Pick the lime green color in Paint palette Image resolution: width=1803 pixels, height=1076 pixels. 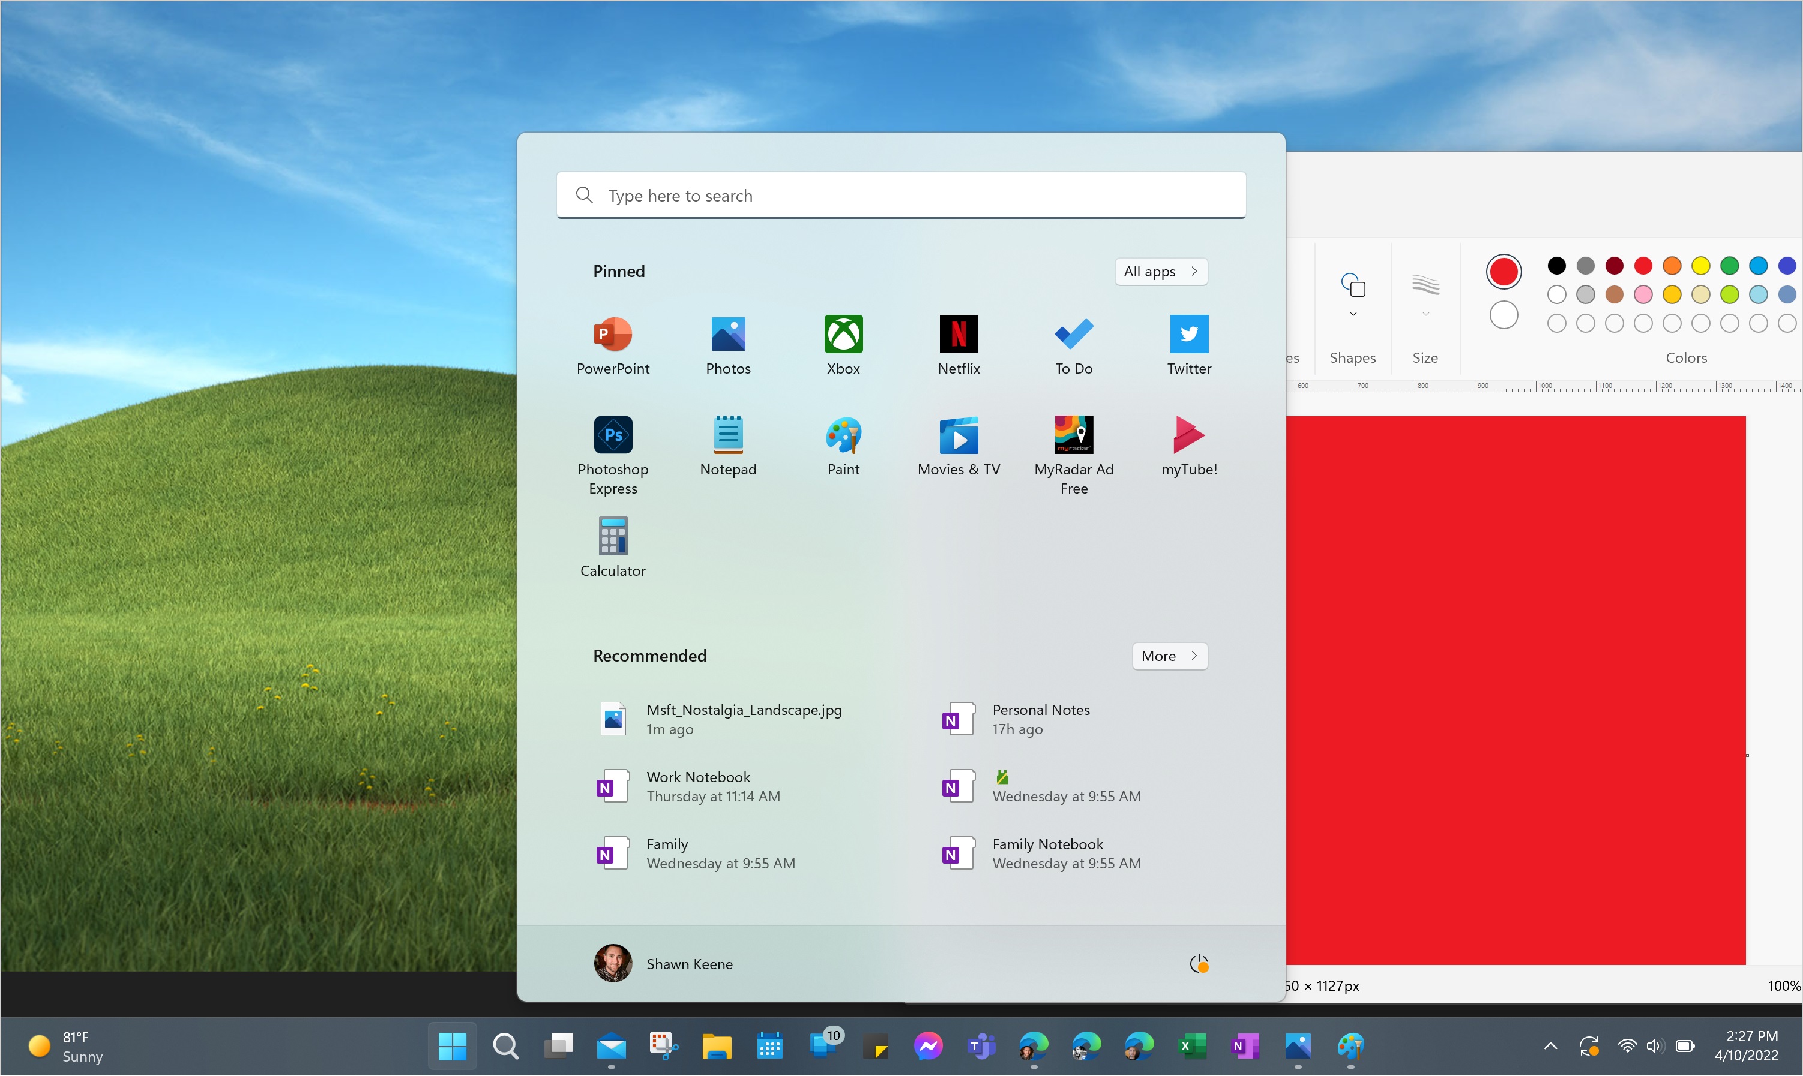(1729, 294)
